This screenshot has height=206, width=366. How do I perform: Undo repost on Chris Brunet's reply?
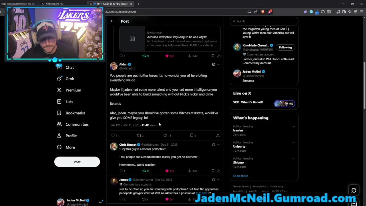[144, 171]
